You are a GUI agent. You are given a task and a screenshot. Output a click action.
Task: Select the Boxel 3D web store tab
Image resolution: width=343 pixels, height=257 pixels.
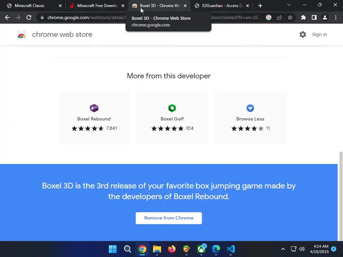(x=160, y=6)
